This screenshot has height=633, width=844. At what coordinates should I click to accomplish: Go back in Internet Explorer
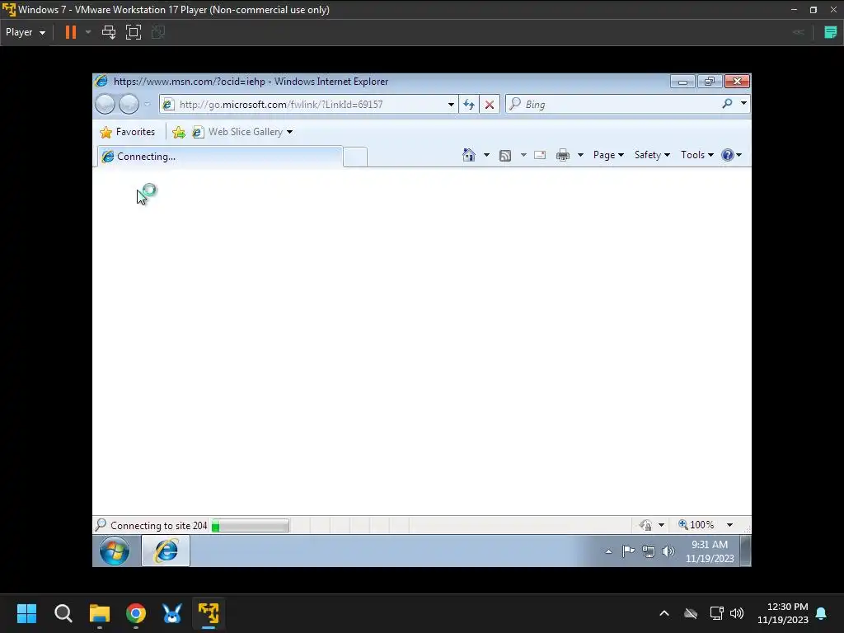(x=105, y=104)
